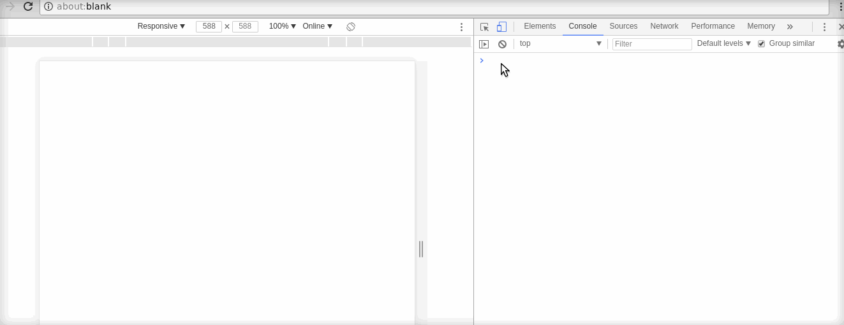This screenshot has height=325, width=844.
Task: Open the Default levels dropdown
Action: pyautogui.click(x=724, y=43)
